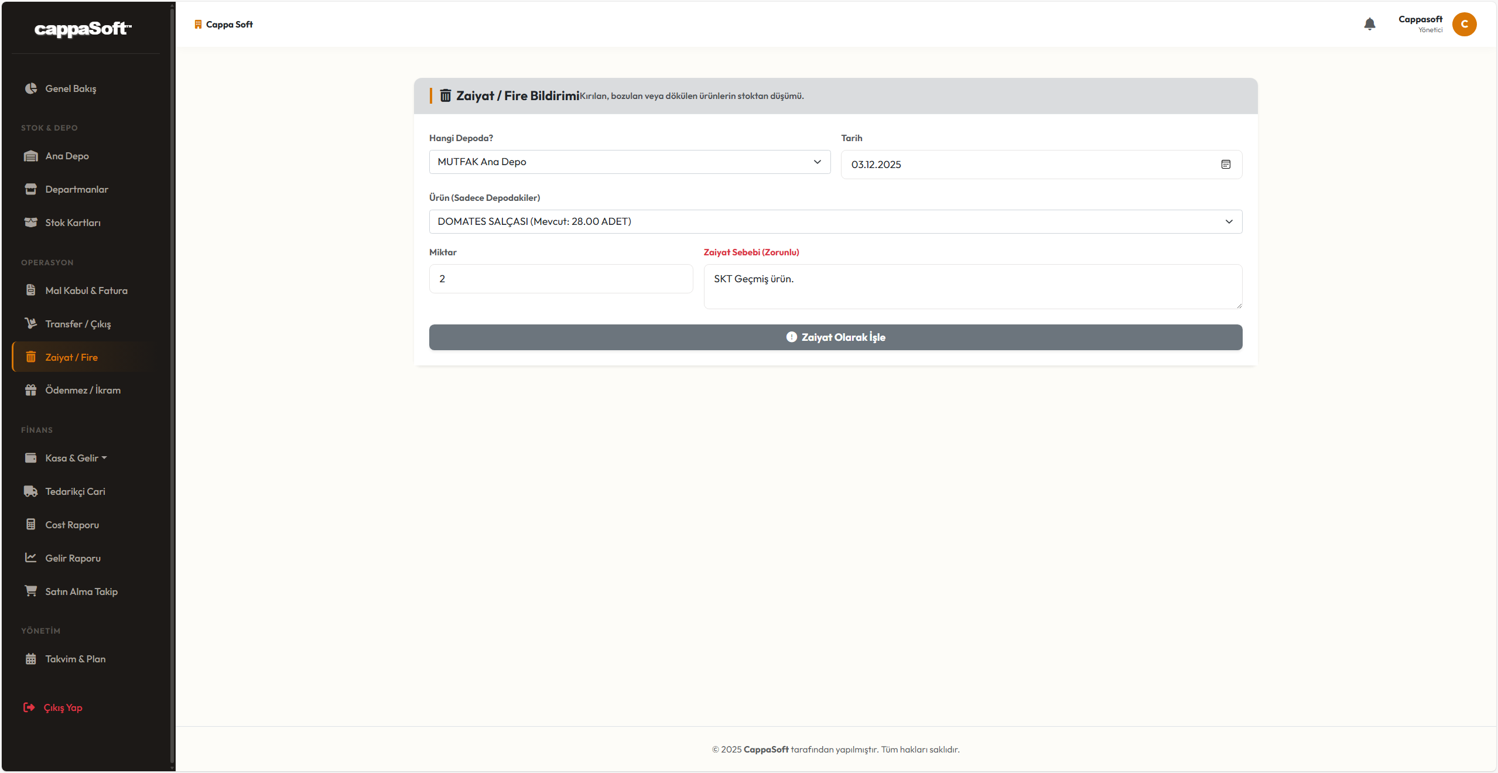The width and height of the screenshot is (1498, 773).
Task: Open the Hangi Depoda warehouse dropdown
Action: click(629, 162)
